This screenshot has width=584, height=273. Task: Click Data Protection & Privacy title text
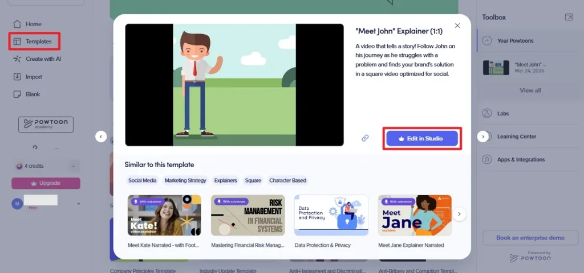(x=323, y=246)
